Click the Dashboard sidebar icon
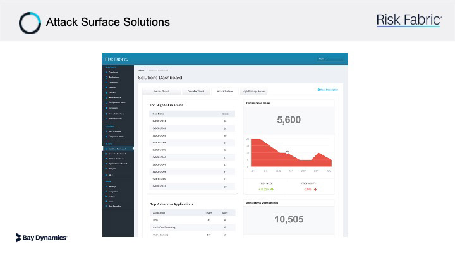 pos(107,73)
